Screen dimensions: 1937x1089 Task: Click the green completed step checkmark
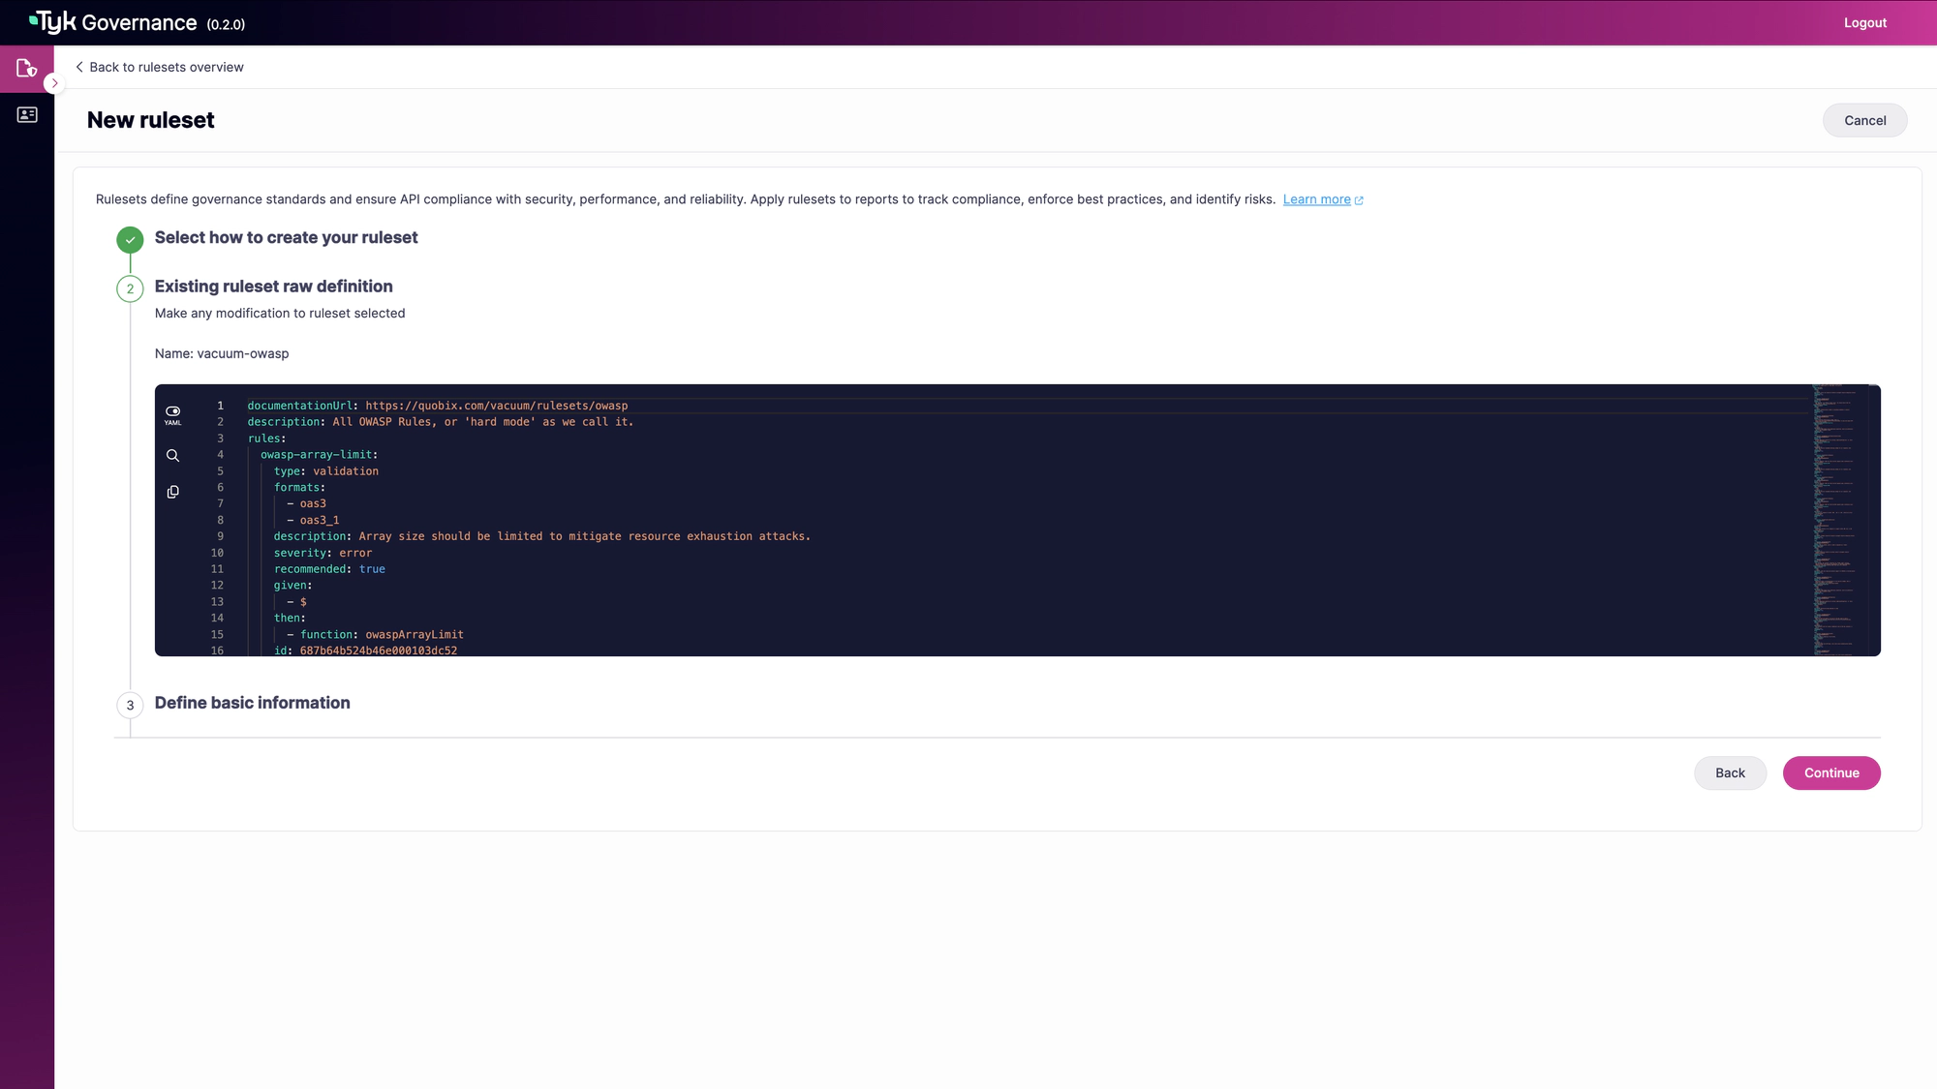(x=130, y=240)
